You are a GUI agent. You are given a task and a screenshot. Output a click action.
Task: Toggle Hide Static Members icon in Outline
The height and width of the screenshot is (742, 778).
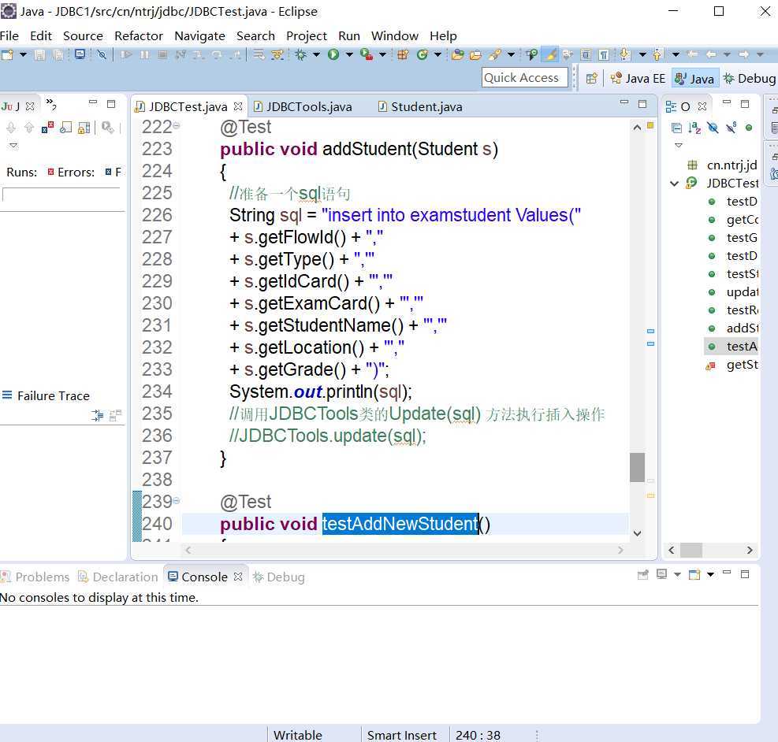(731, 128)
